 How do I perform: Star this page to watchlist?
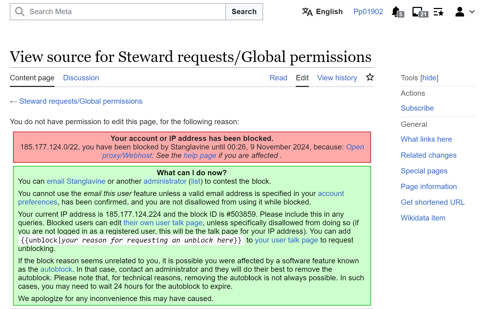pyautogui.click(x=370, y=77)
